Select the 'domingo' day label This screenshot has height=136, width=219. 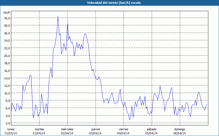coord(179,129)
